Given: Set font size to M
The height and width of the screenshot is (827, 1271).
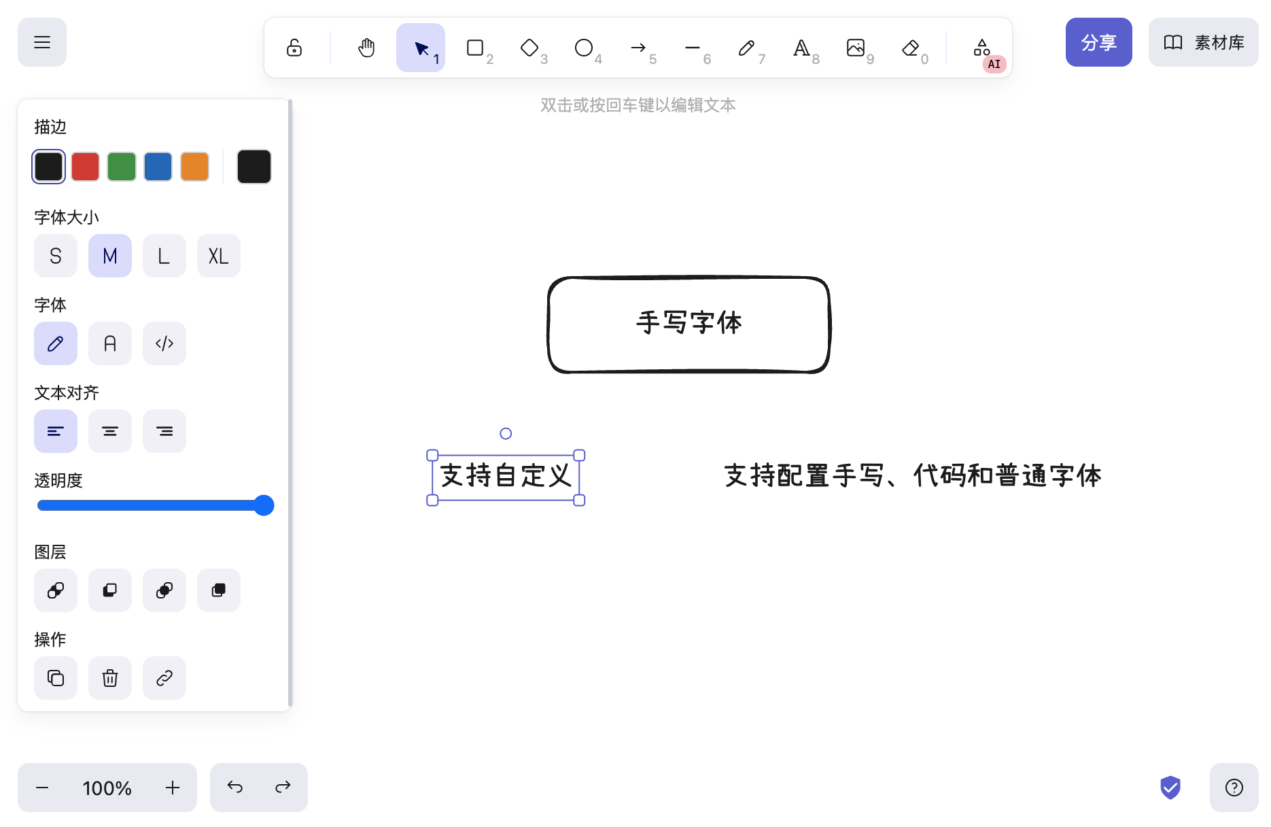Looking at the screenshot, I should pos(110,256).
